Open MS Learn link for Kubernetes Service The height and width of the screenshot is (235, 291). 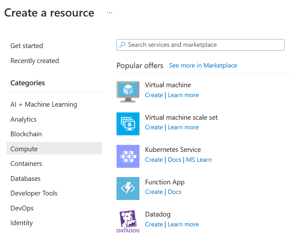coord(199,160)
